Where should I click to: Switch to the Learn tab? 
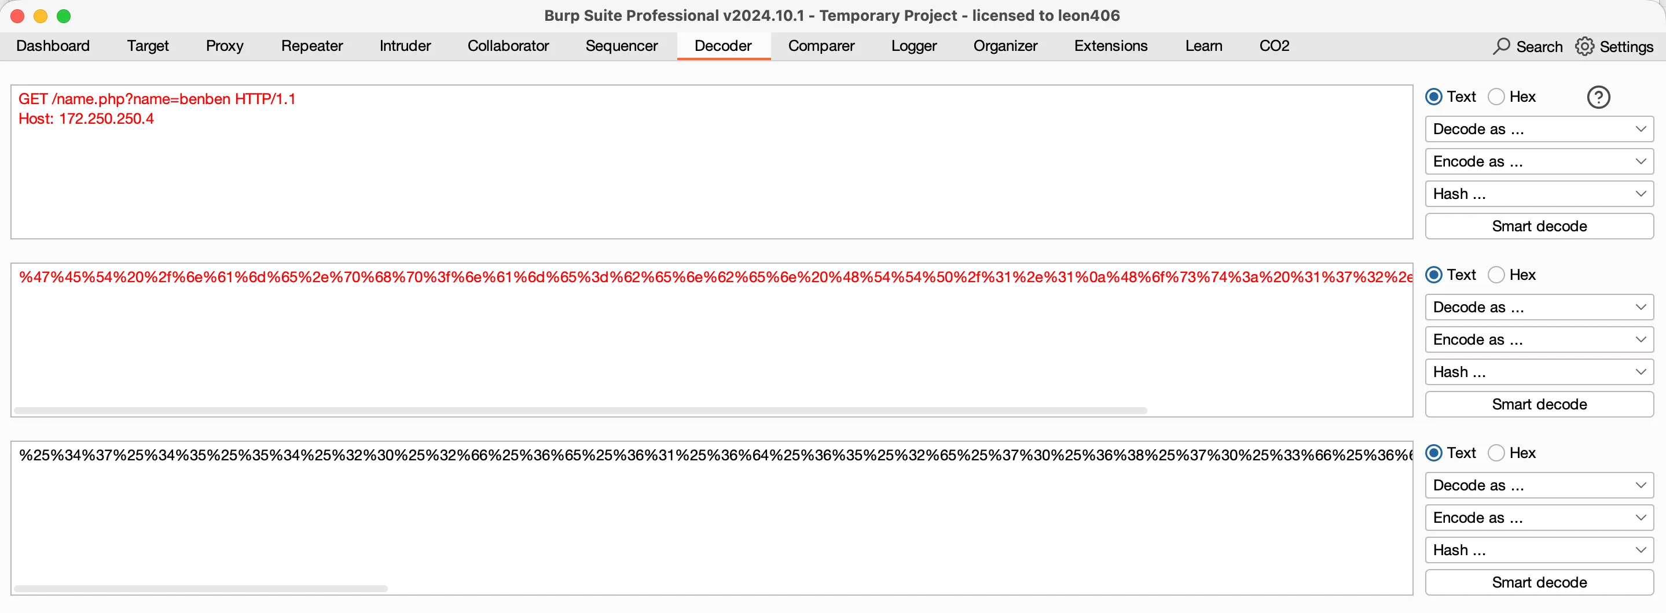click(1203, 46)
